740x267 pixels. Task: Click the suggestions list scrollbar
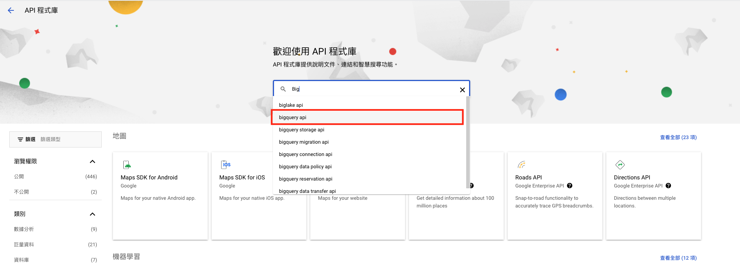(468, 142)
